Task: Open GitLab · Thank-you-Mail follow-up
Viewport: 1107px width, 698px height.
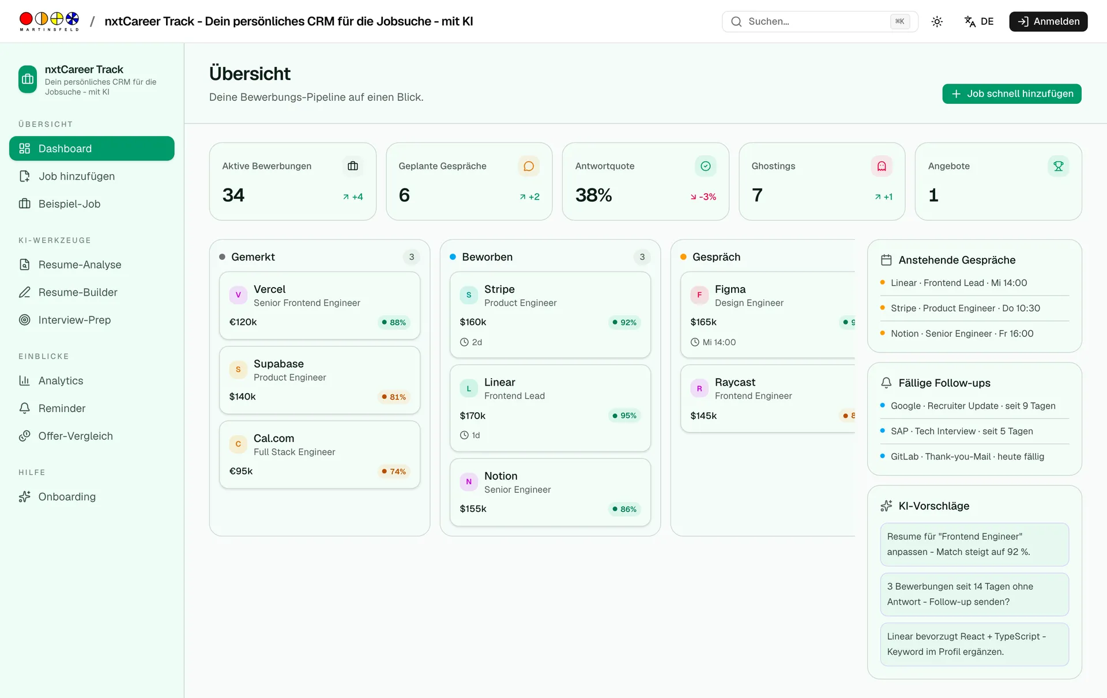Action: [974, 456]
